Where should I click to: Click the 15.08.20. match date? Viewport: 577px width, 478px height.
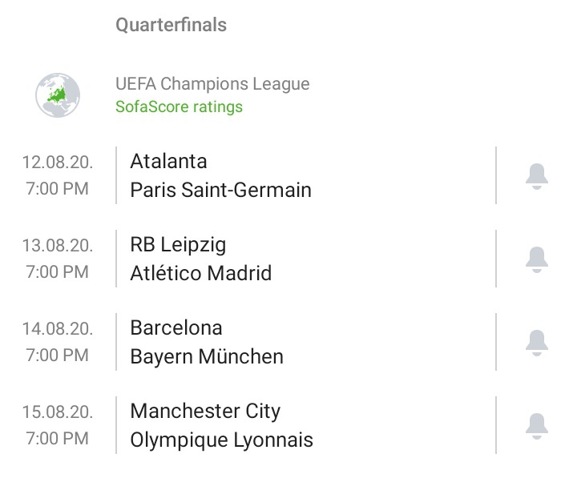point(58,412)
